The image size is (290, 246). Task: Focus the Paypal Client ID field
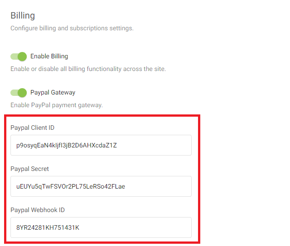(x=101, y=145)
